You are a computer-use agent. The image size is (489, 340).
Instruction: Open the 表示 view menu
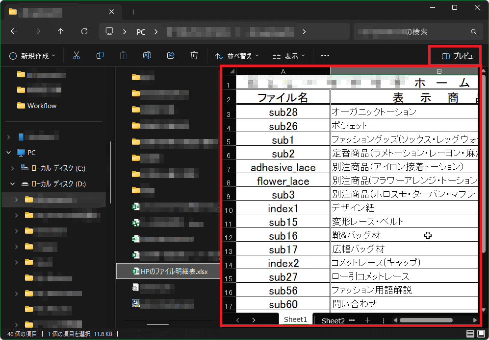point(289,56)
